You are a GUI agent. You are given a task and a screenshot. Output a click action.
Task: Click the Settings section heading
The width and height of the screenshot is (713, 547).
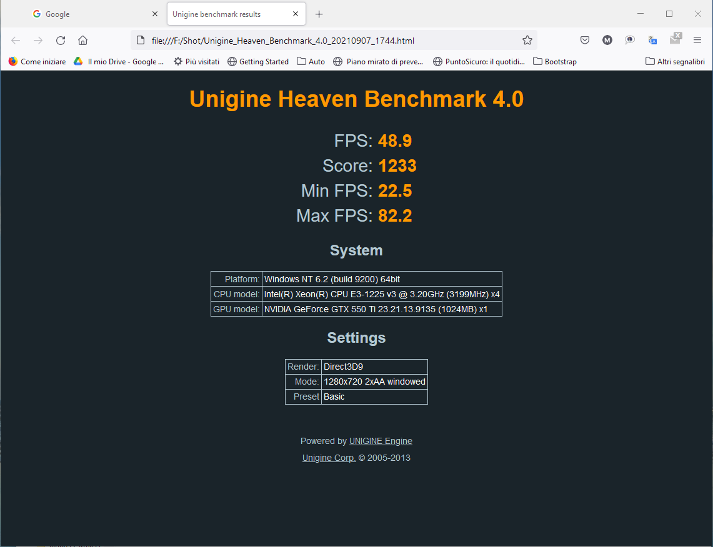pyautogui.click(x=356, y=338)
